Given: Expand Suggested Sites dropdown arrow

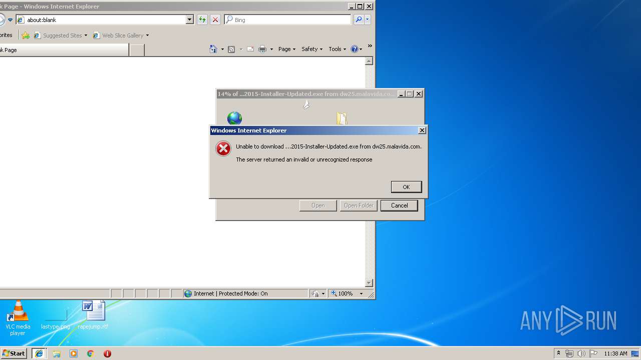Looking at the screenshot, I should pyautogui.click(x=86, y=35).
